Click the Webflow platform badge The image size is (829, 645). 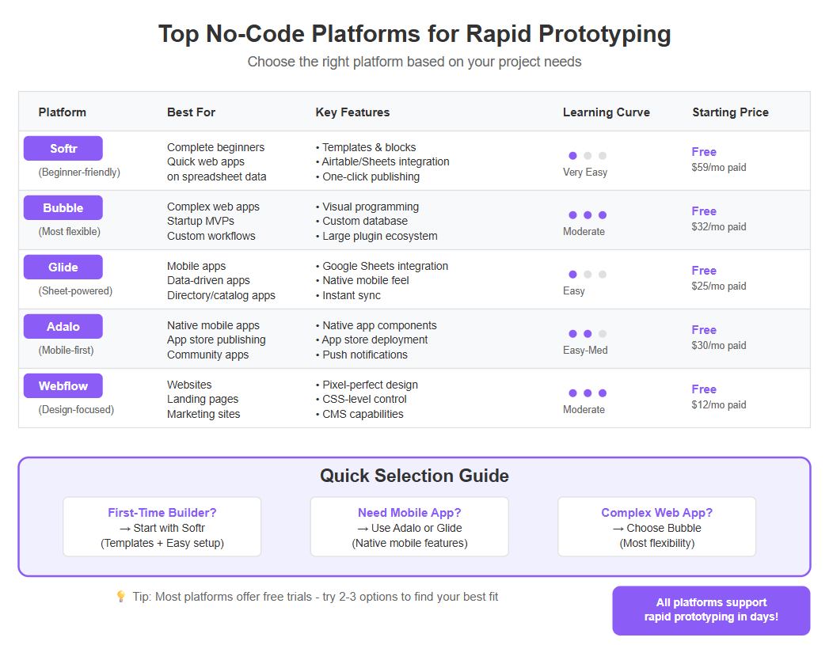(x=63, y=385)
